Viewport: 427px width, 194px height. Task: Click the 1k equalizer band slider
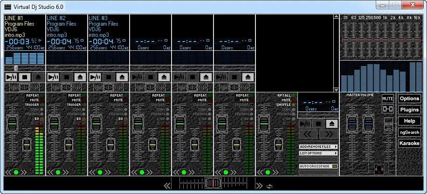[385, 40]
